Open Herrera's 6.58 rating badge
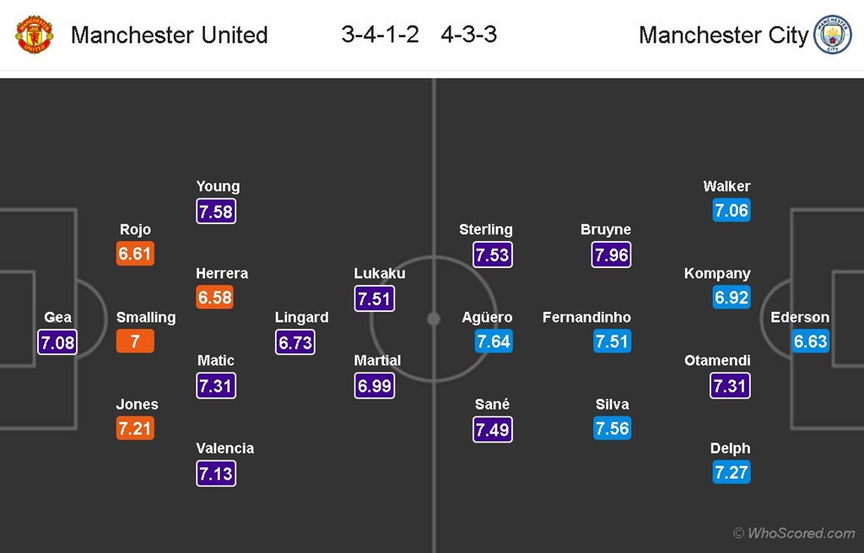Viewport: 864px width, 553px height. [x=215, y=298]
